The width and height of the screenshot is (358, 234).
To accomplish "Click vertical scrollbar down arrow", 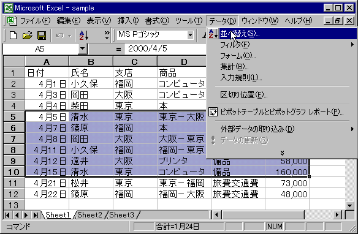I will point(350,205).
